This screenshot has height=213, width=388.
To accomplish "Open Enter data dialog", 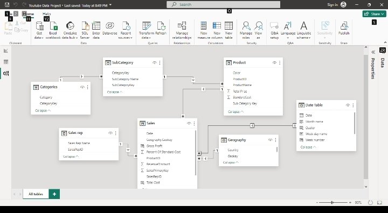I will pyautogui.click(x=96, y=30).
